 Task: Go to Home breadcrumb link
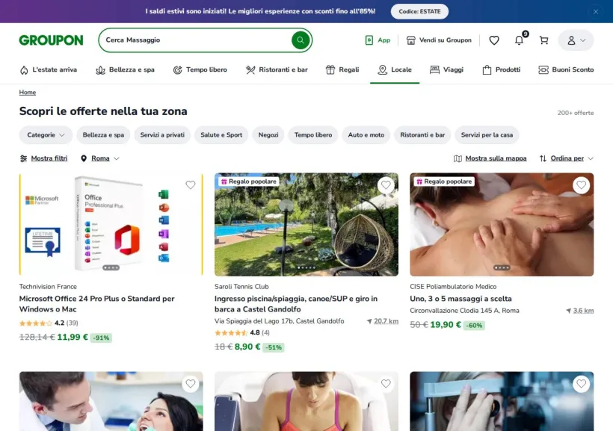pos(28,92)
